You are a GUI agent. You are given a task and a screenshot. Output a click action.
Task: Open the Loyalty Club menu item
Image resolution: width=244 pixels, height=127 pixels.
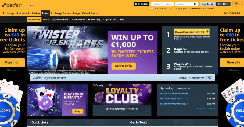(110, 19)
